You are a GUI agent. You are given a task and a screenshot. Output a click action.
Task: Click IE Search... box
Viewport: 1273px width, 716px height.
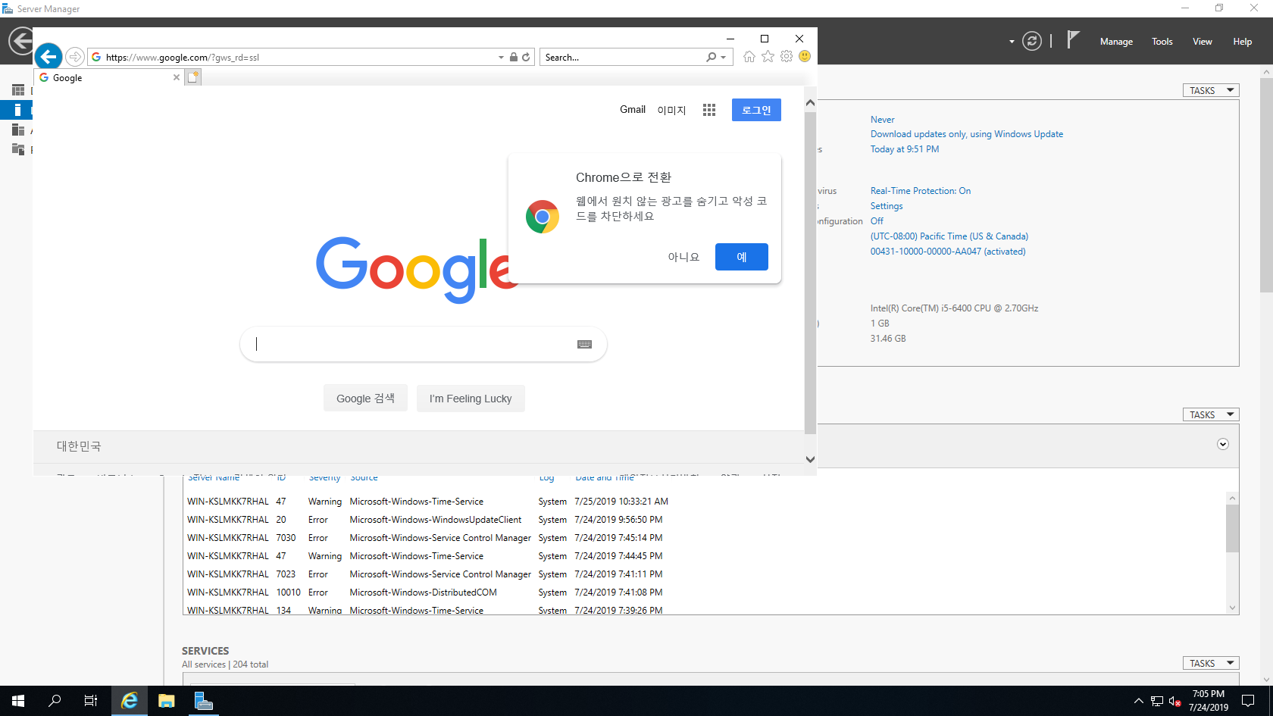coord(624,57)
